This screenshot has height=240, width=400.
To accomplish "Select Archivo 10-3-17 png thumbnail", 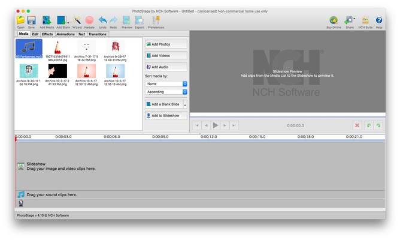I will coord(57,74).
